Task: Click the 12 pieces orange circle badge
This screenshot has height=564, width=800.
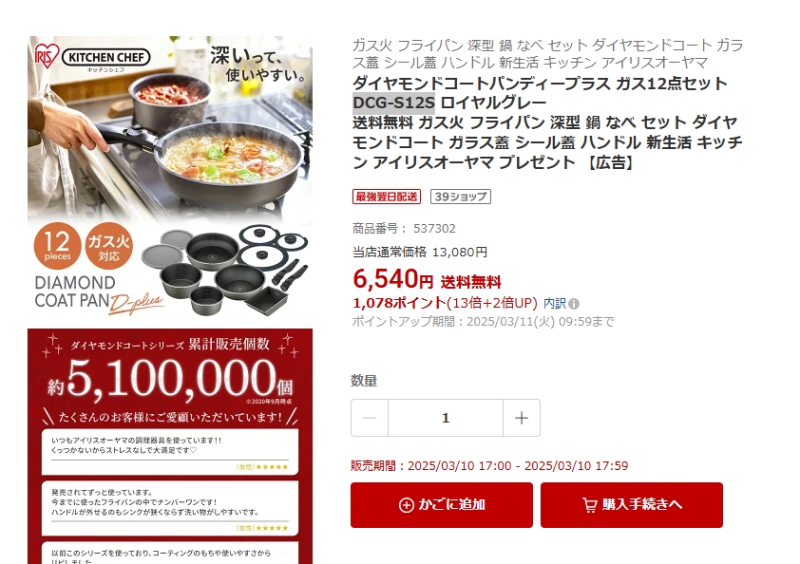Action: pyautogui.click(x=58, y=245)
